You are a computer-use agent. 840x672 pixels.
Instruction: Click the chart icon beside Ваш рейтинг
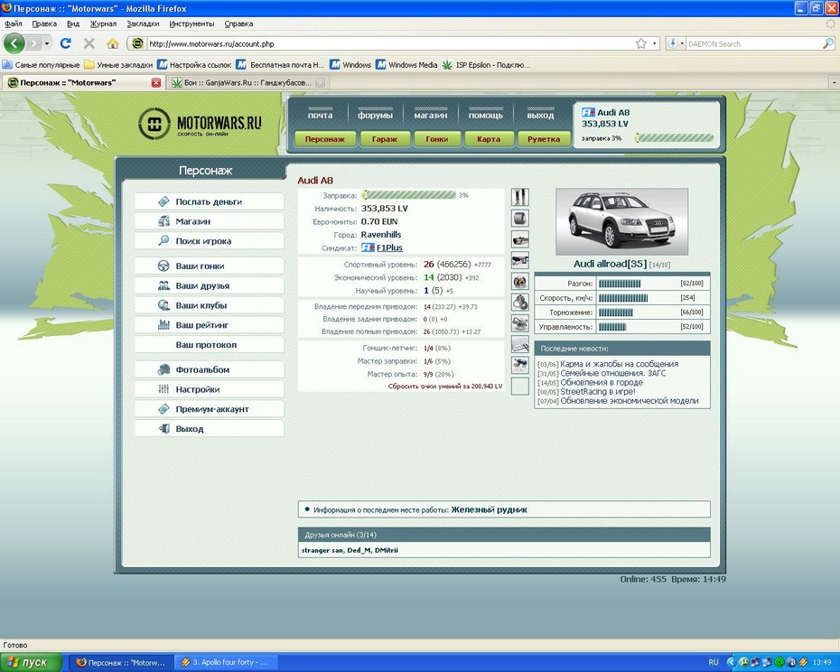[163, 325]
